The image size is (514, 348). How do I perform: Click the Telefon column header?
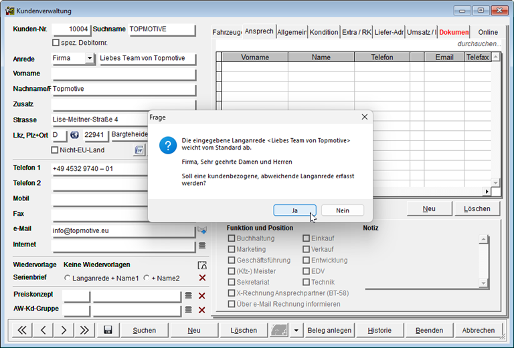[x=382, y=57]
